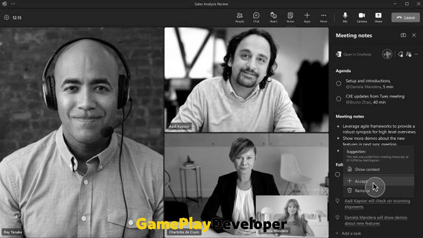
Task: Mark the follow-up task circle complete
Action: point(338,175)
